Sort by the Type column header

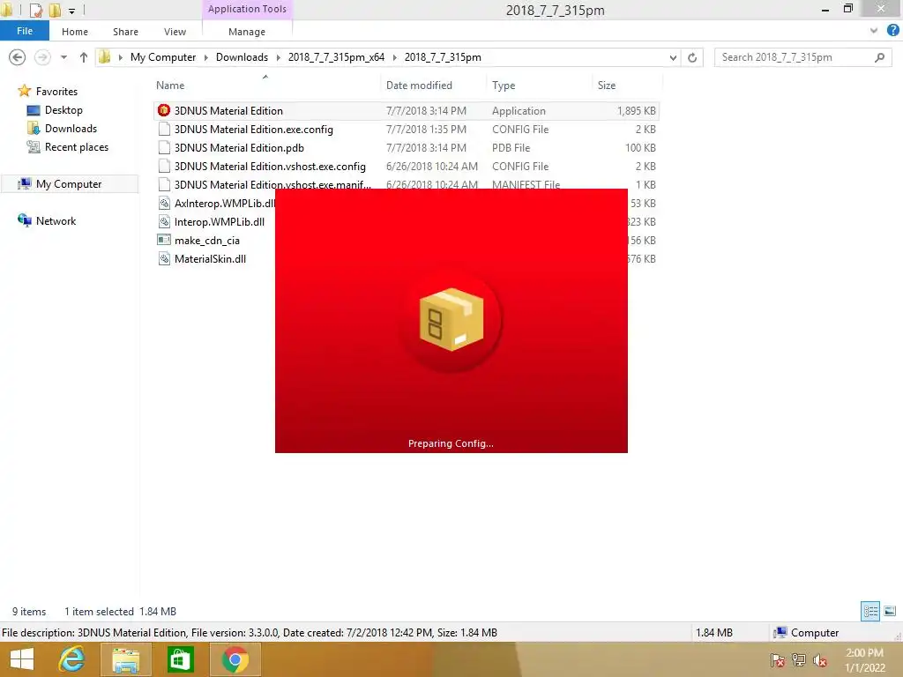click(504, 86)
